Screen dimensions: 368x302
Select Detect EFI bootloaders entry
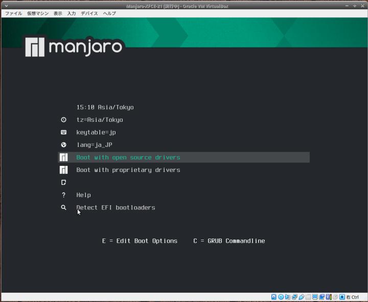pos(116,207)
